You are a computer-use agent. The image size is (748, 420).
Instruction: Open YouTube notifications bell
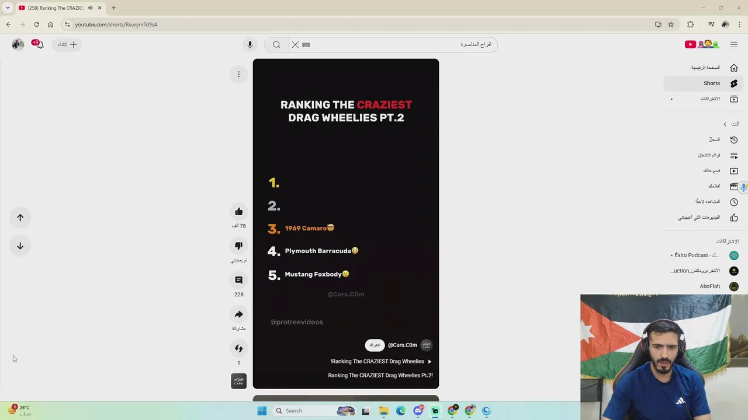point(39,44)
